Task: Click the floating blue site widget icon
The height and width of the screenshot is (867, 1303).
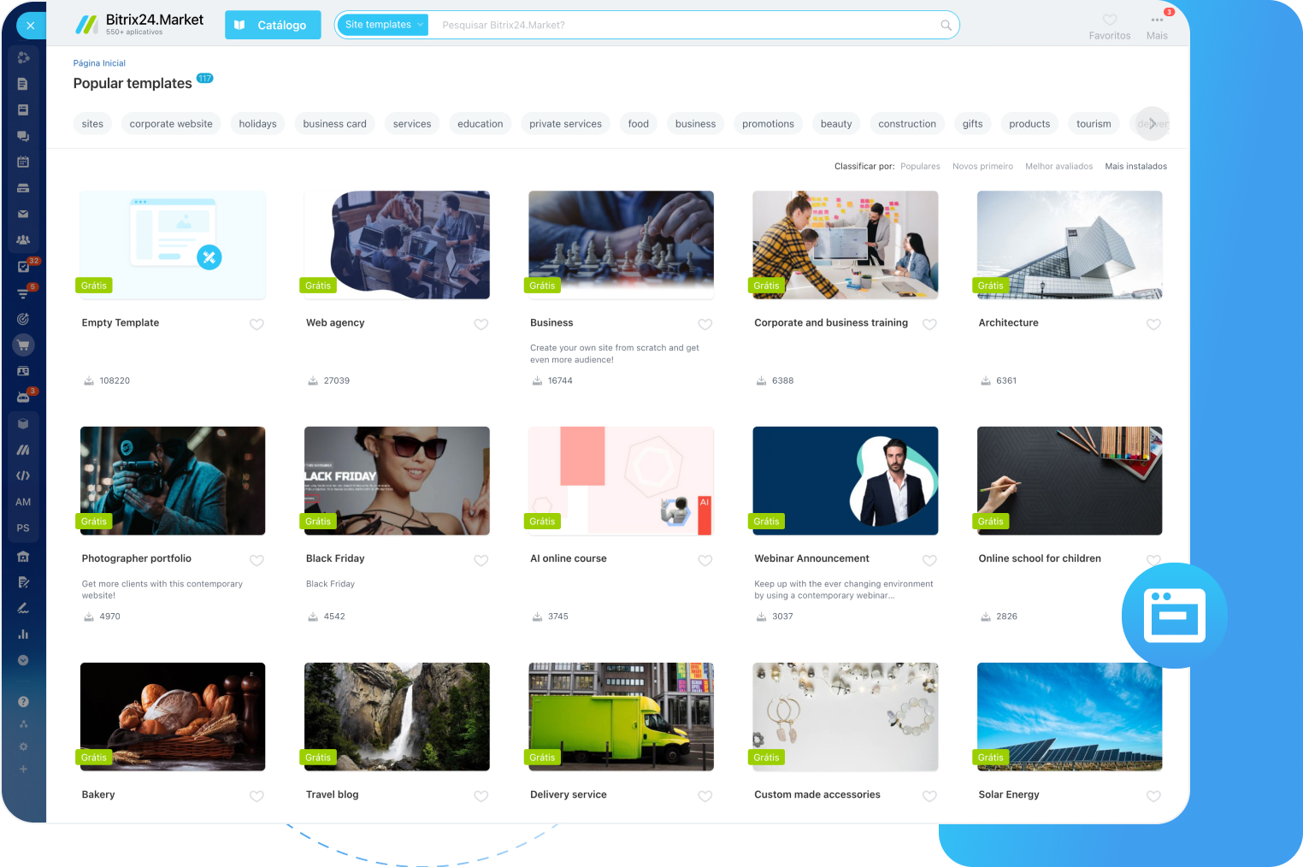Action: point(1175,615)
